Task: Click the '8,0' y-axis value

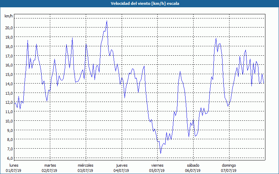Action: 10,140
